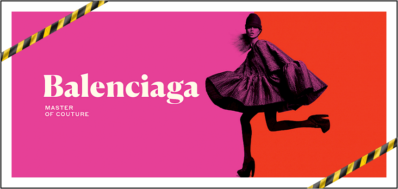Viewport: 398px width, 189px height.
Task: Click the "MASTER OF COUTURE" subtitle
Action: click(67, 111)
